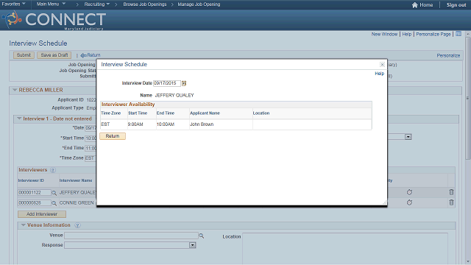Check the schedule clock icon for Jeffery Qualey
The height and width of the screenshot is (265, 471).
409,192
